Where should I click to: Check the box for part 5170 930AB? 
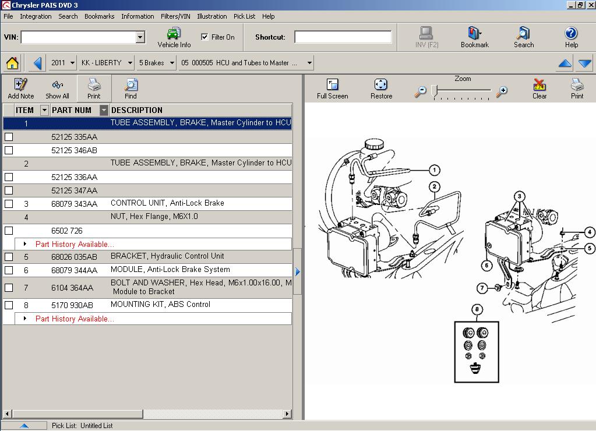click(9, 305)
